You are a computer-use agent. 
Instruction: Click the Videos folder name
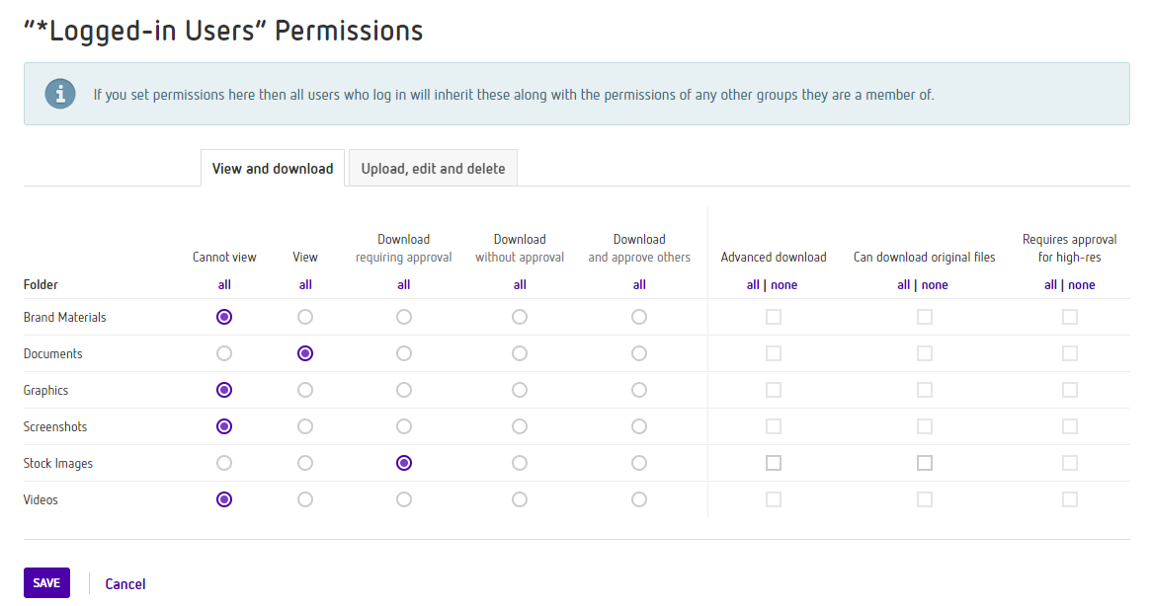[x=41, y=499]
